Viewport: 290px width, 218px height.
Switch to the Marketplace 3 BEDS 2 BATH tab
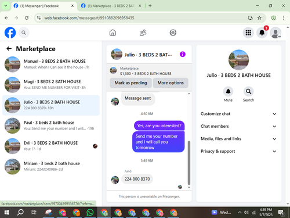pos(111,6)
